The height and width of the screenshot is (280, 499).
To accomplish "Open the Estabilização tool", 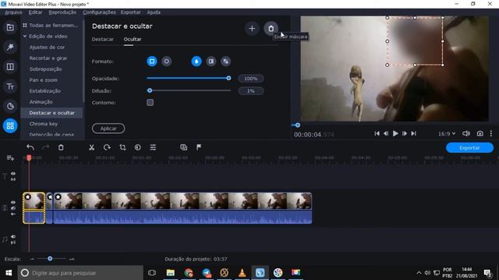I will pos(45,91).
